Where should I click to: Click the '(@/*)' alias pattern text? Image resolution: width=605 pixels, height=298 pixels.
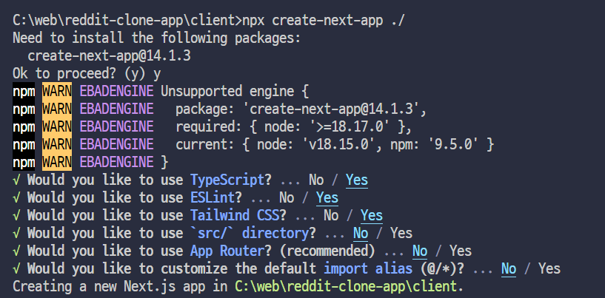tap(438, 268)
